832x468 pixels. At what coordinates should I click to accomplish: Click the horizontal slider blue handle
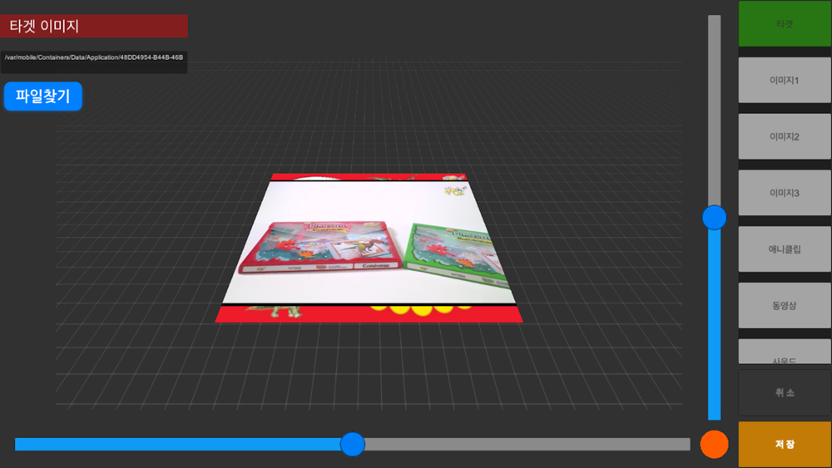(352, 444)
